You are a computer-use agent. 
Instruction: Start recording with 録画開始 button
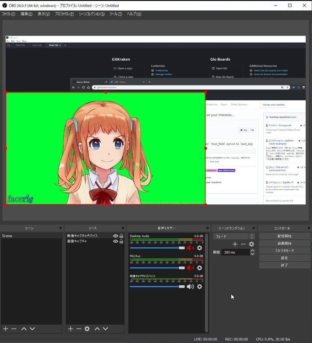pyautogui.click(x=284, y=243)
